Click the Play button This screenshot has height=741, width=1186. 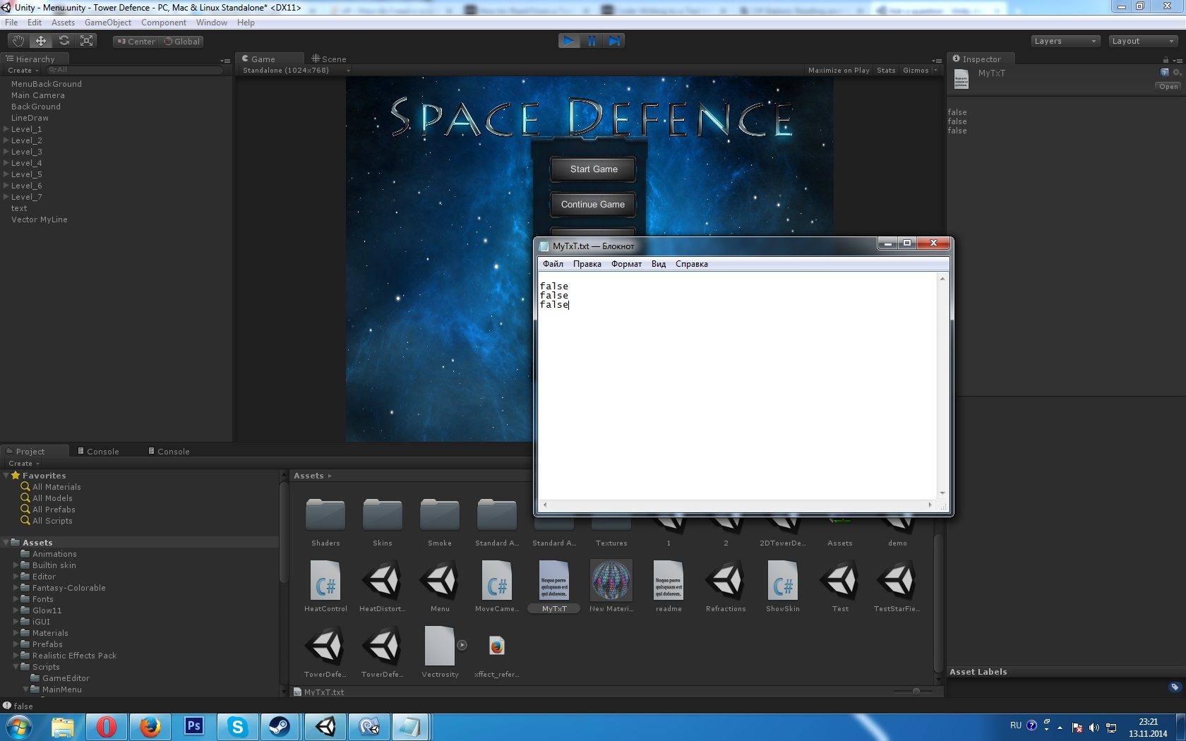[568, 41]
